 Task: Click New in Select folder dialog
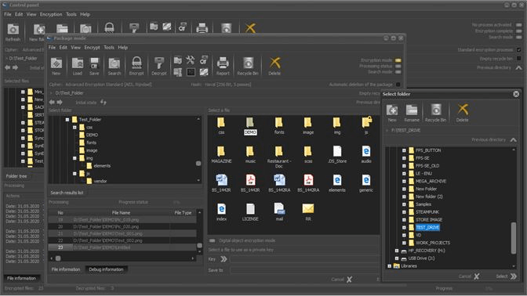pos(392,113)
